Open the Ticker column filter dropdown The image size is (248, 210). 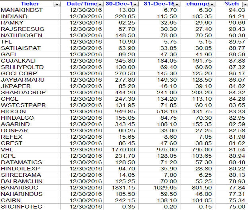pyautogui.click(x=57, y=5)
